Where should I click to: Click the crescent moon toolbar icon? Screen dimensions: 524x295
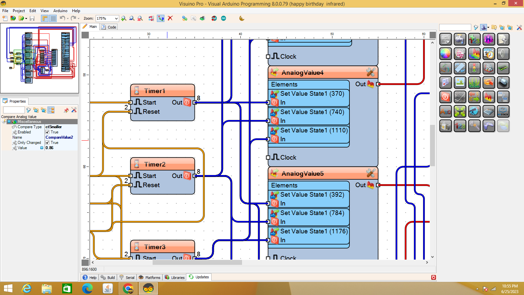[x=242, y=18]
